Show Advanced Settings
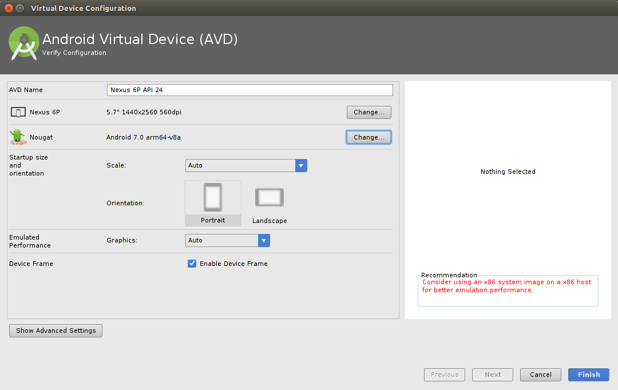The image size is (618, 390). (x=56, y=331)
